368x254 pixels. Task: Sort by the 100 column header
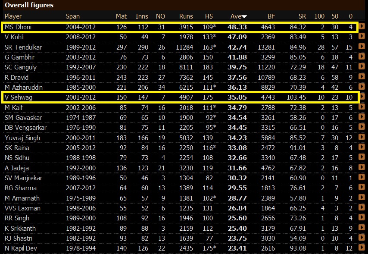(319, 16)
